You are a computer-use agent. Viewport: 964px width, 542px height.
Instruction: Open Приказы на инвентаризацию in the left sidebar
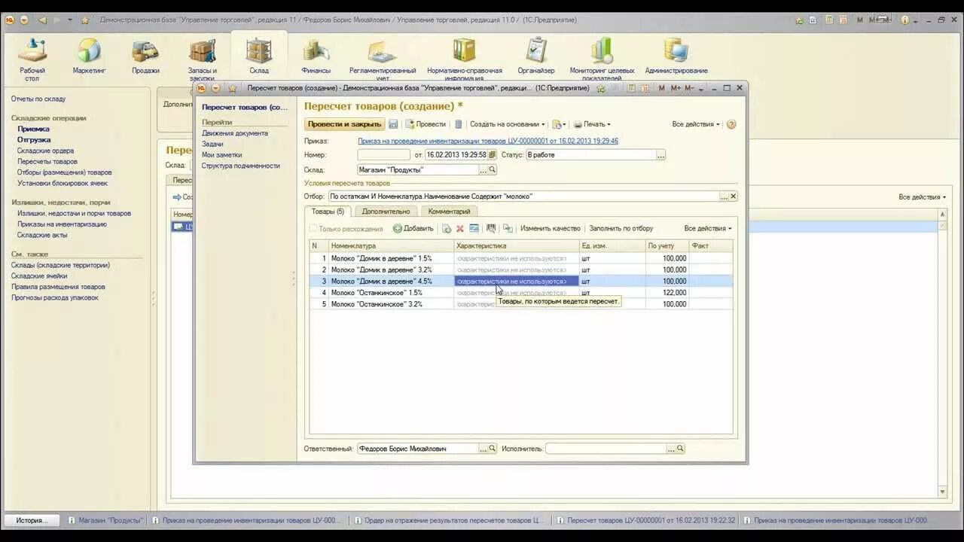[x=62, y=224]
